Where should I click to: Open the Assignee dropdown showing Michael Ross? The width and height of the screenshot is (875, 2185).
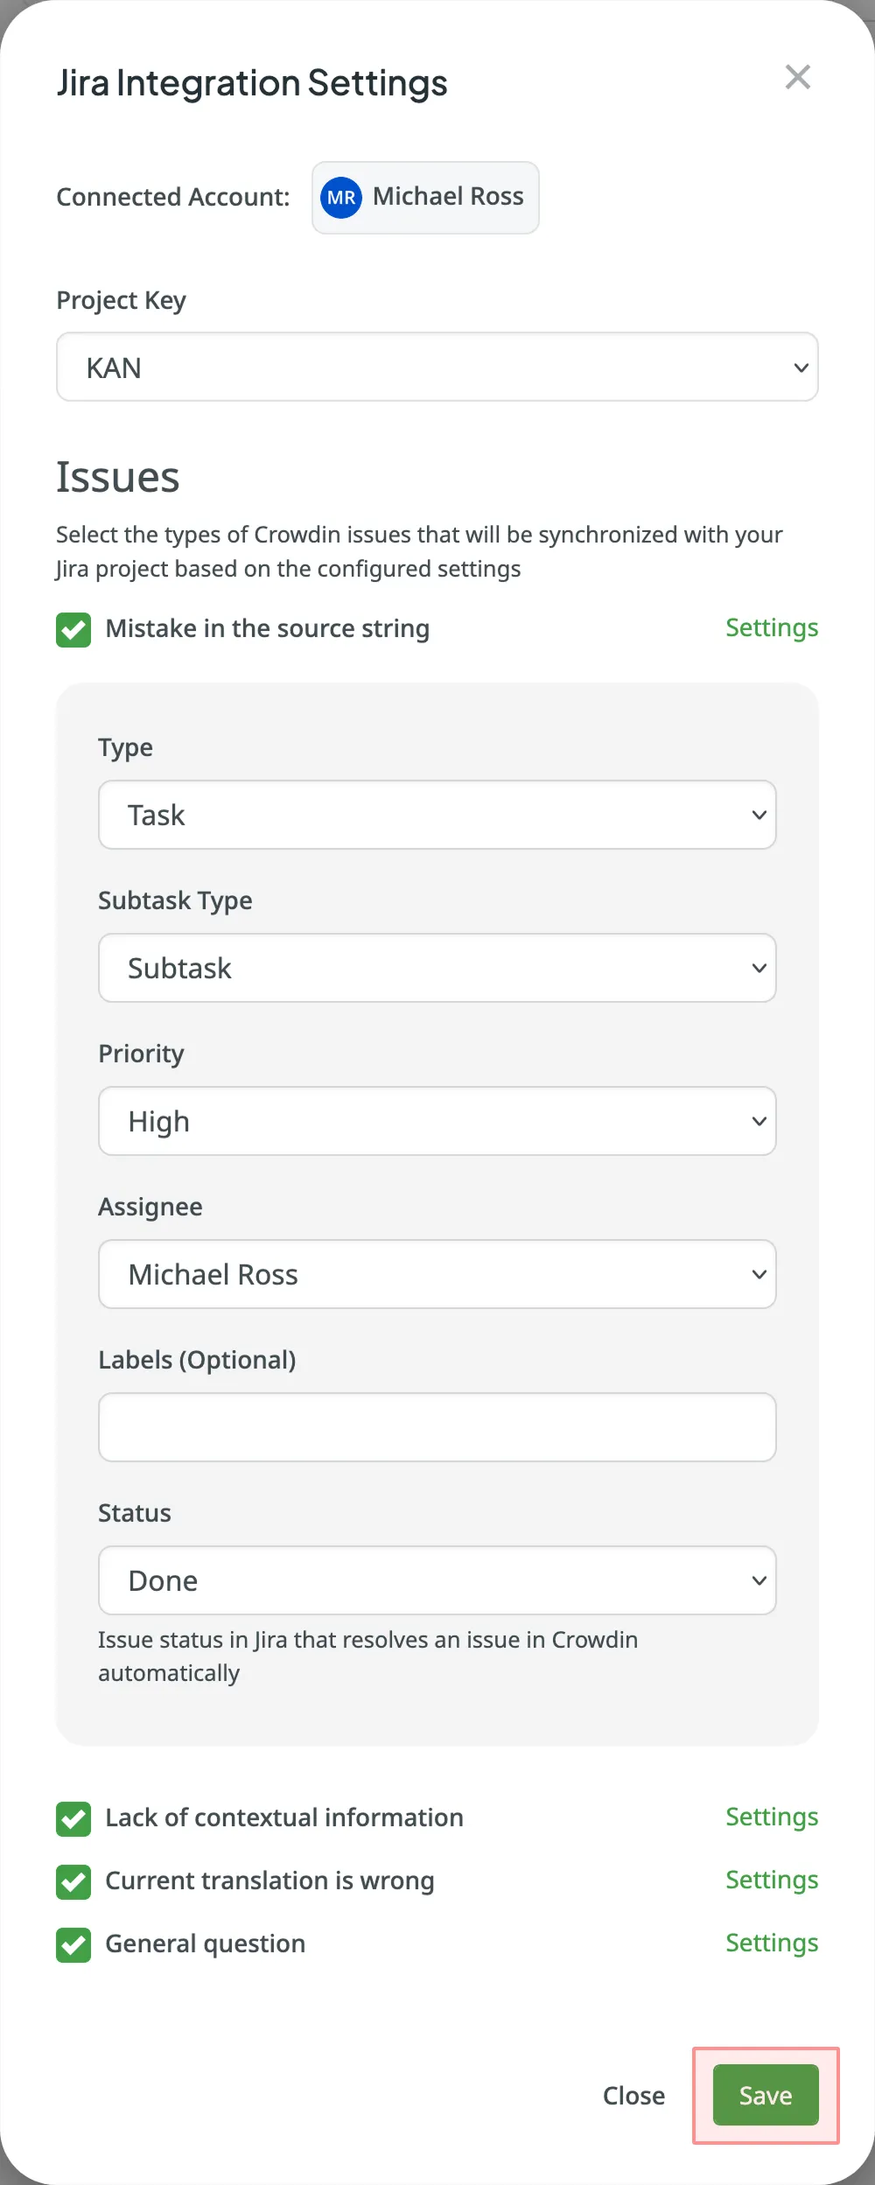(x=436, y=1274)
